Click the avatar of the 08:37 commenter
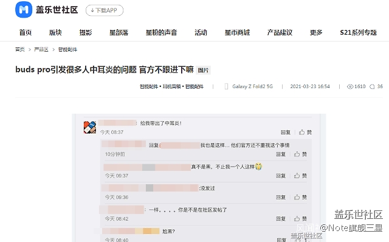 click(x=90, y=127)
